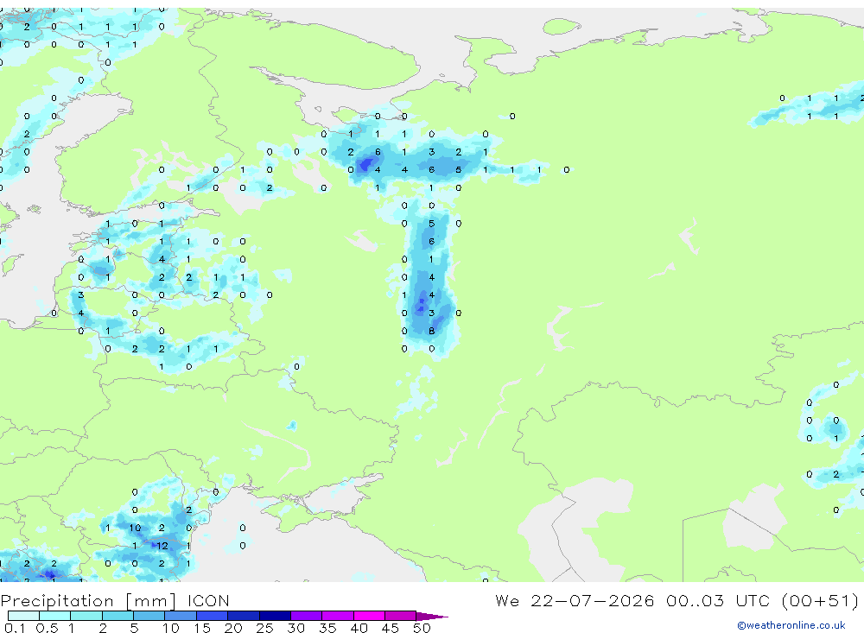
Task: Select the '40' legend scale label
Action: 359,628
